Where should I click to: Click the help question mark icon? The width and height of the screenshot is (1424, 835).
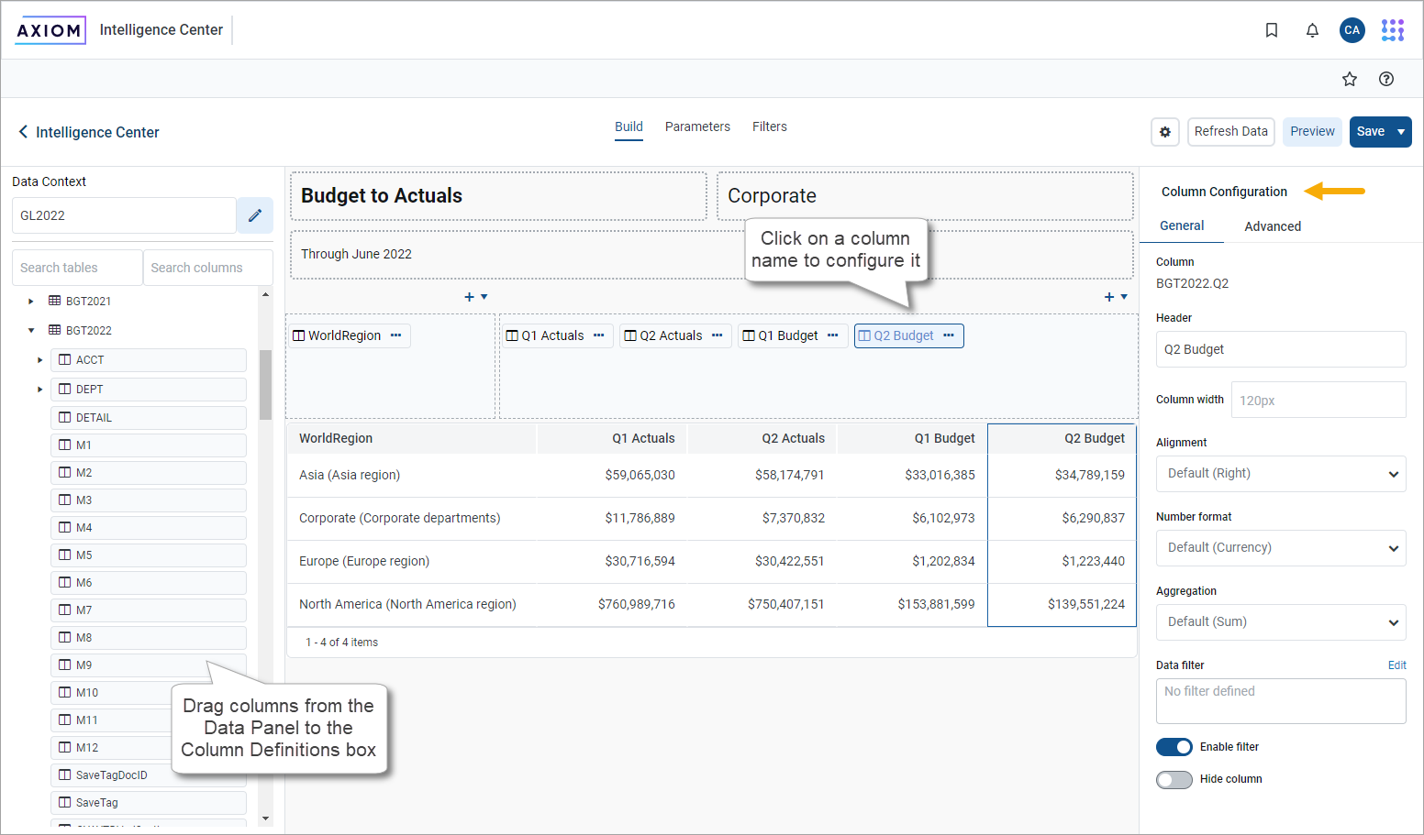click(x=1386, y=79)
